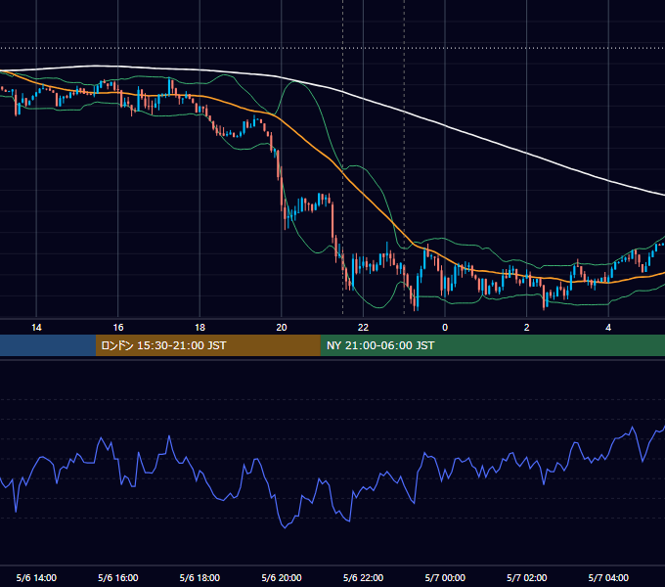Viewport: 665px width, 587px height.
Task: Click the time axis label 20
Action: point(282,328)
